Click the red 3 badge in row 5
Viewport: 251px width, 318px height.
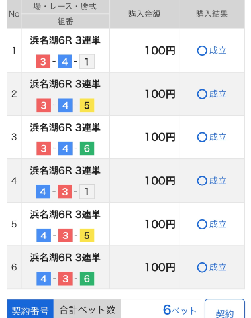pos(66,235)
